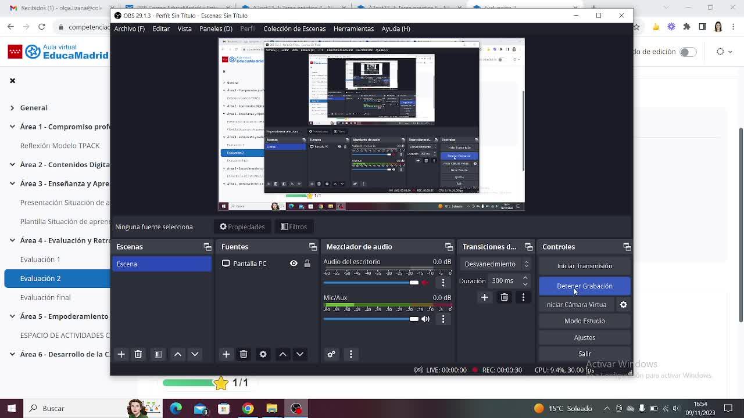The image size is (744, 418).
Task: Open advanced audio properties gears icon
Action: tap(331, 354)
